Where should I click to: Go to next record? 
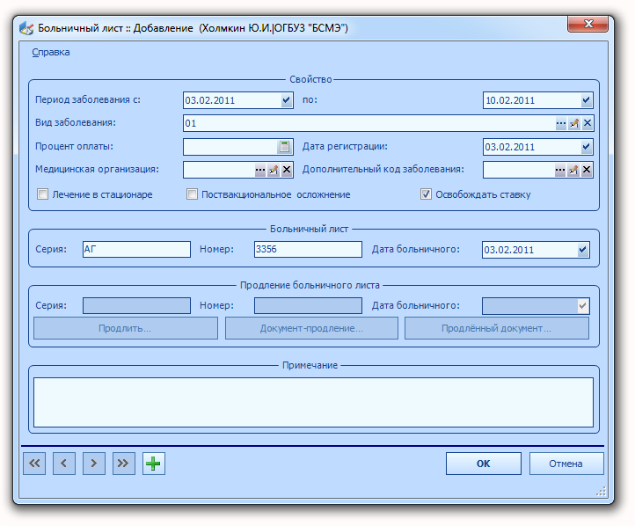94,464
